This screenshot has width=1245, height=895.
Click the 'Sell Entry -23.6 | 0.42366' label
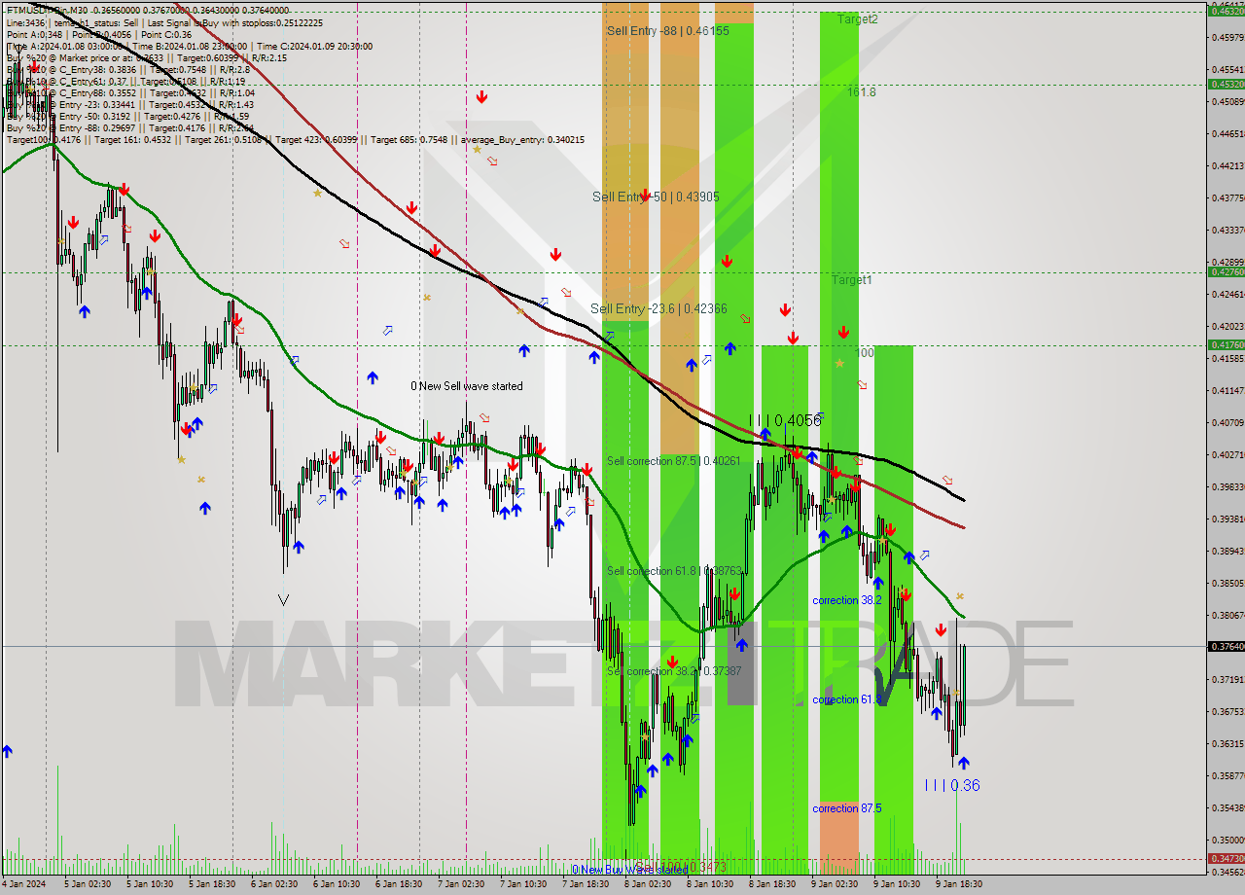coord(658,309)
